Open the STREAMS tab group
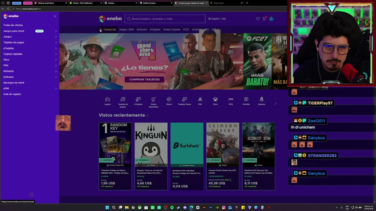 pyautogui.click(x=28, y=3)
